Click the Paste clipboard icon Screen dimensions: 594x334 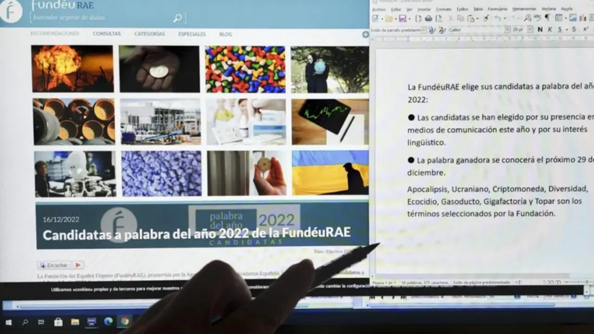tap(471, 19)
